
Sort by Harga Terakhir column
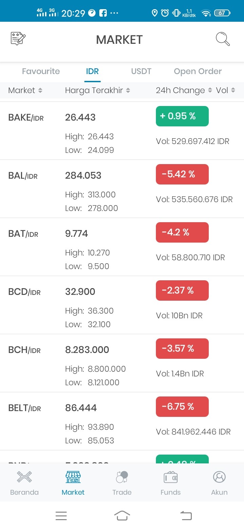(98, 90)
